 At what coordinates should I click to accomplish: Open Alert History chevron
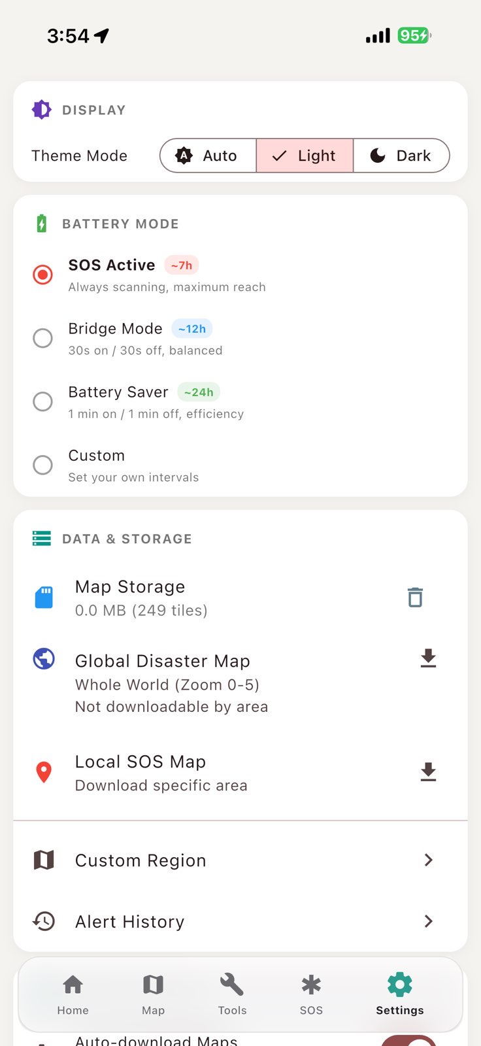point(428,921)
